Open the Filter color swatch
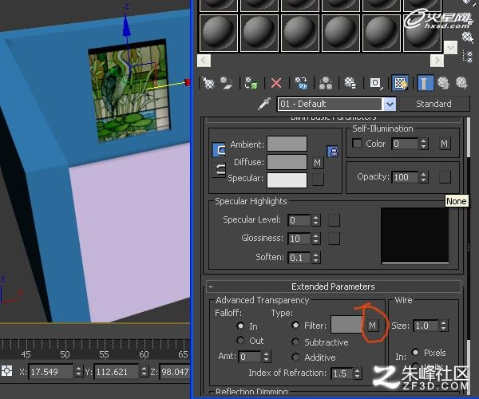The width and height of the screenshot is (479, 399). point(348,325)
